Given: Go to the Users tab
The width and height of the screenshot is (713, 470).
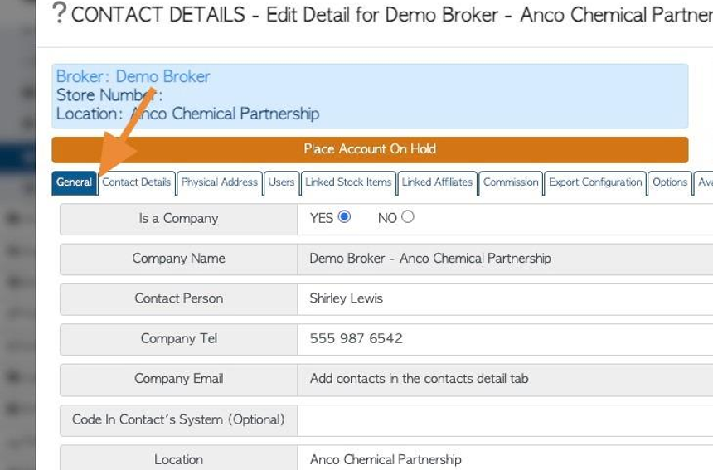Looking at the screenshot, I should [281, 182].
